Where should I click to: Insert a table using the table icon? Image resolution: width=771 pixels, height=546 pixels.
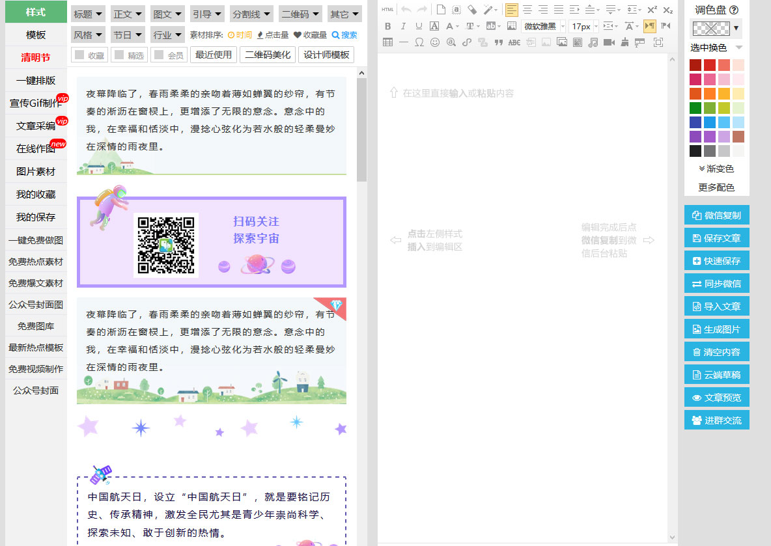tap(388, 42)
